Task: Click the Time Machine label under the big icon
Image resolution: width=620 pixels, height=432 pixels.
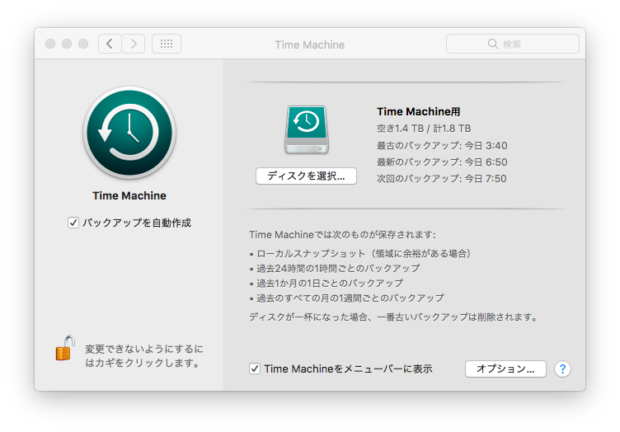Action: point(129,195)
